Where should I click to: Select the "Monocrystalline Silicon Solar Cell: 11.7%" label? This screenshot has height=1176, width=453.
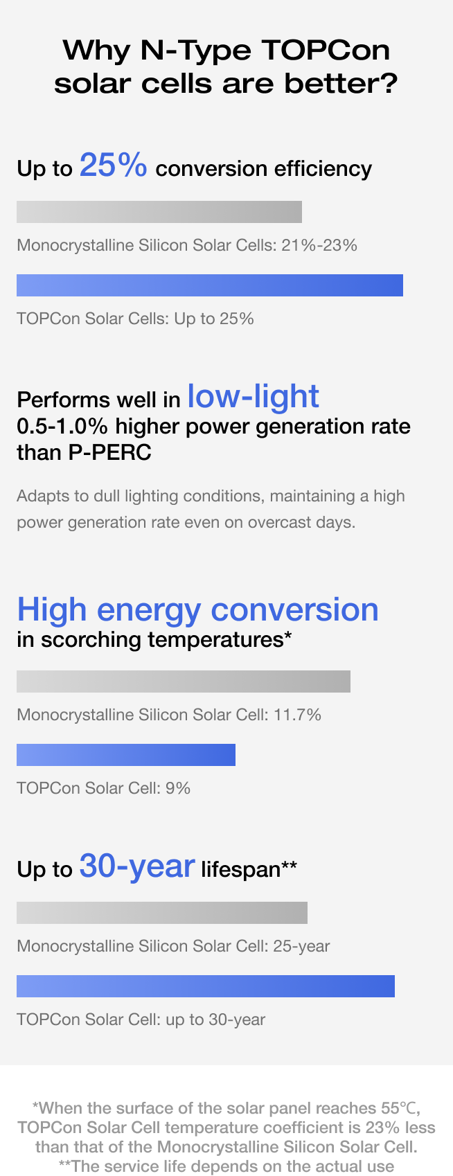click(x=169, y=715)
